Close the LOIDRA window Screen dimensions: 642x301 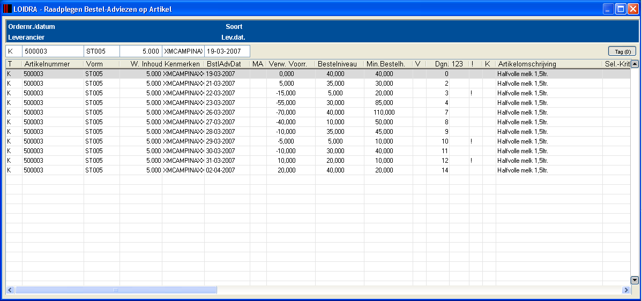632,9
